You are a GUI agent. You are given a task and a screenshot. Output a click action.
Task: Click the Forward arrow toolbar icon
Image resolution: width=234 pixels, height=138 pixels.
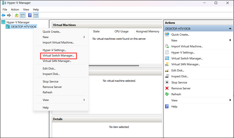9,15
